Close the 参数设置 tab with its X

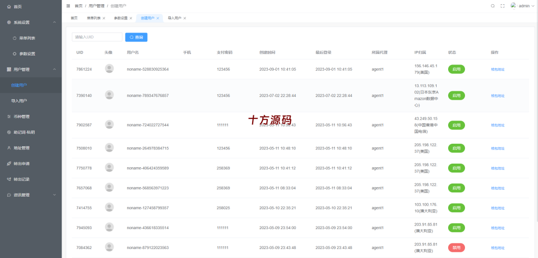[131, 18]
